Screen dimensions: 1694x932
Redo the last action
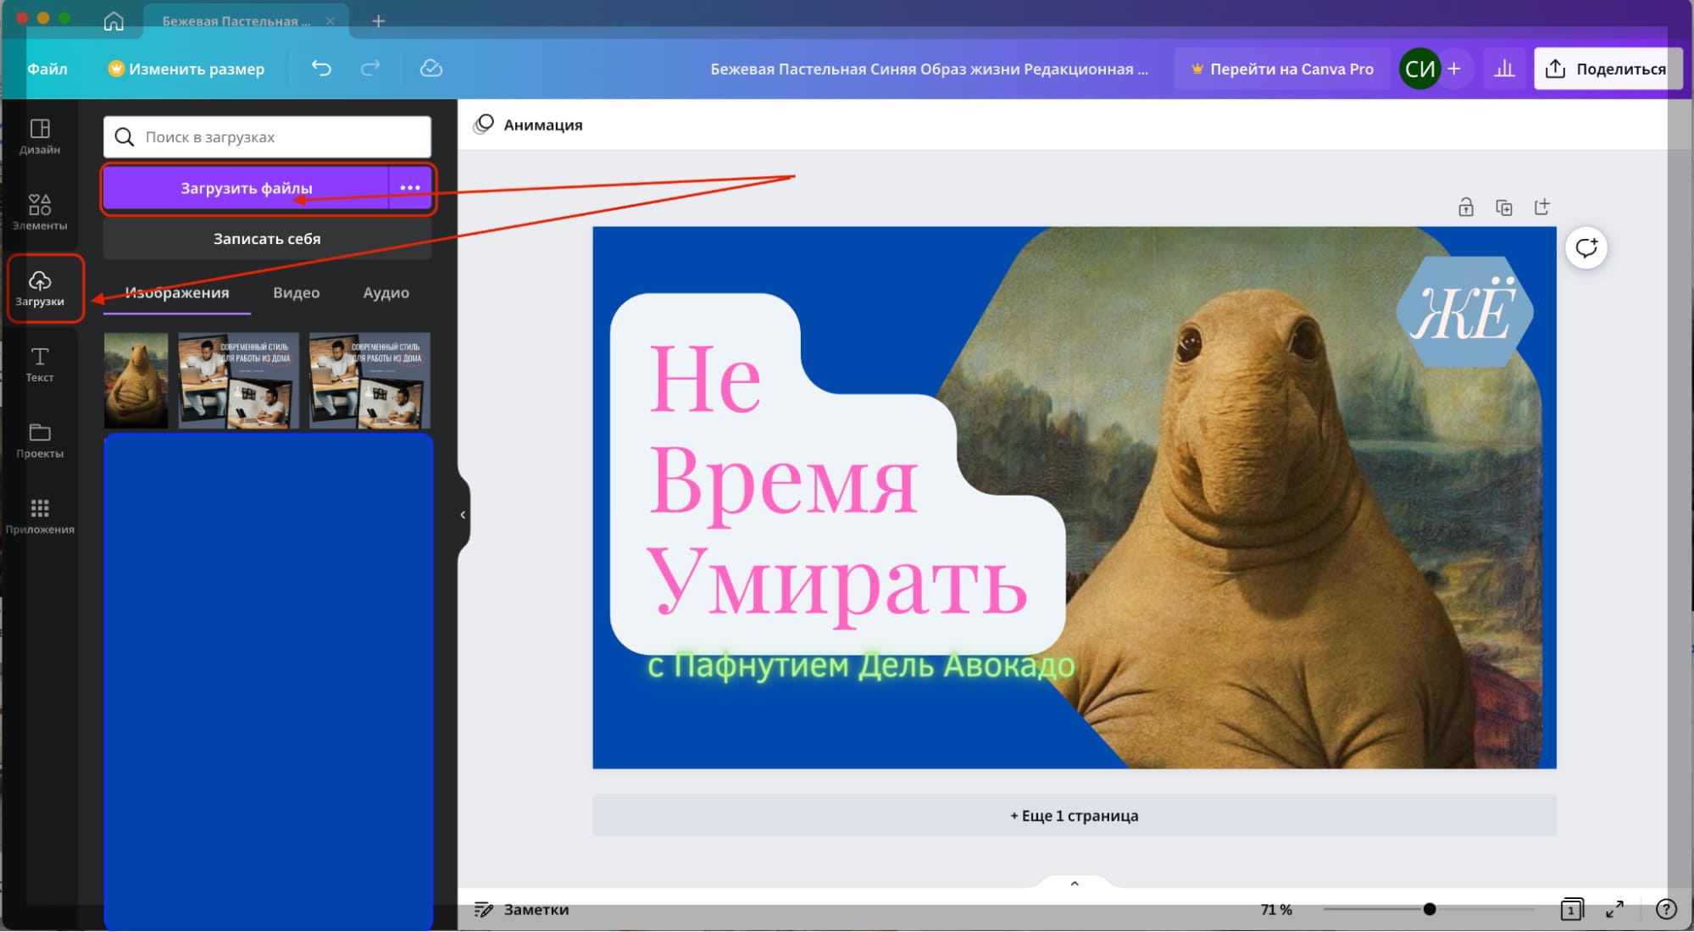point(370,68)
